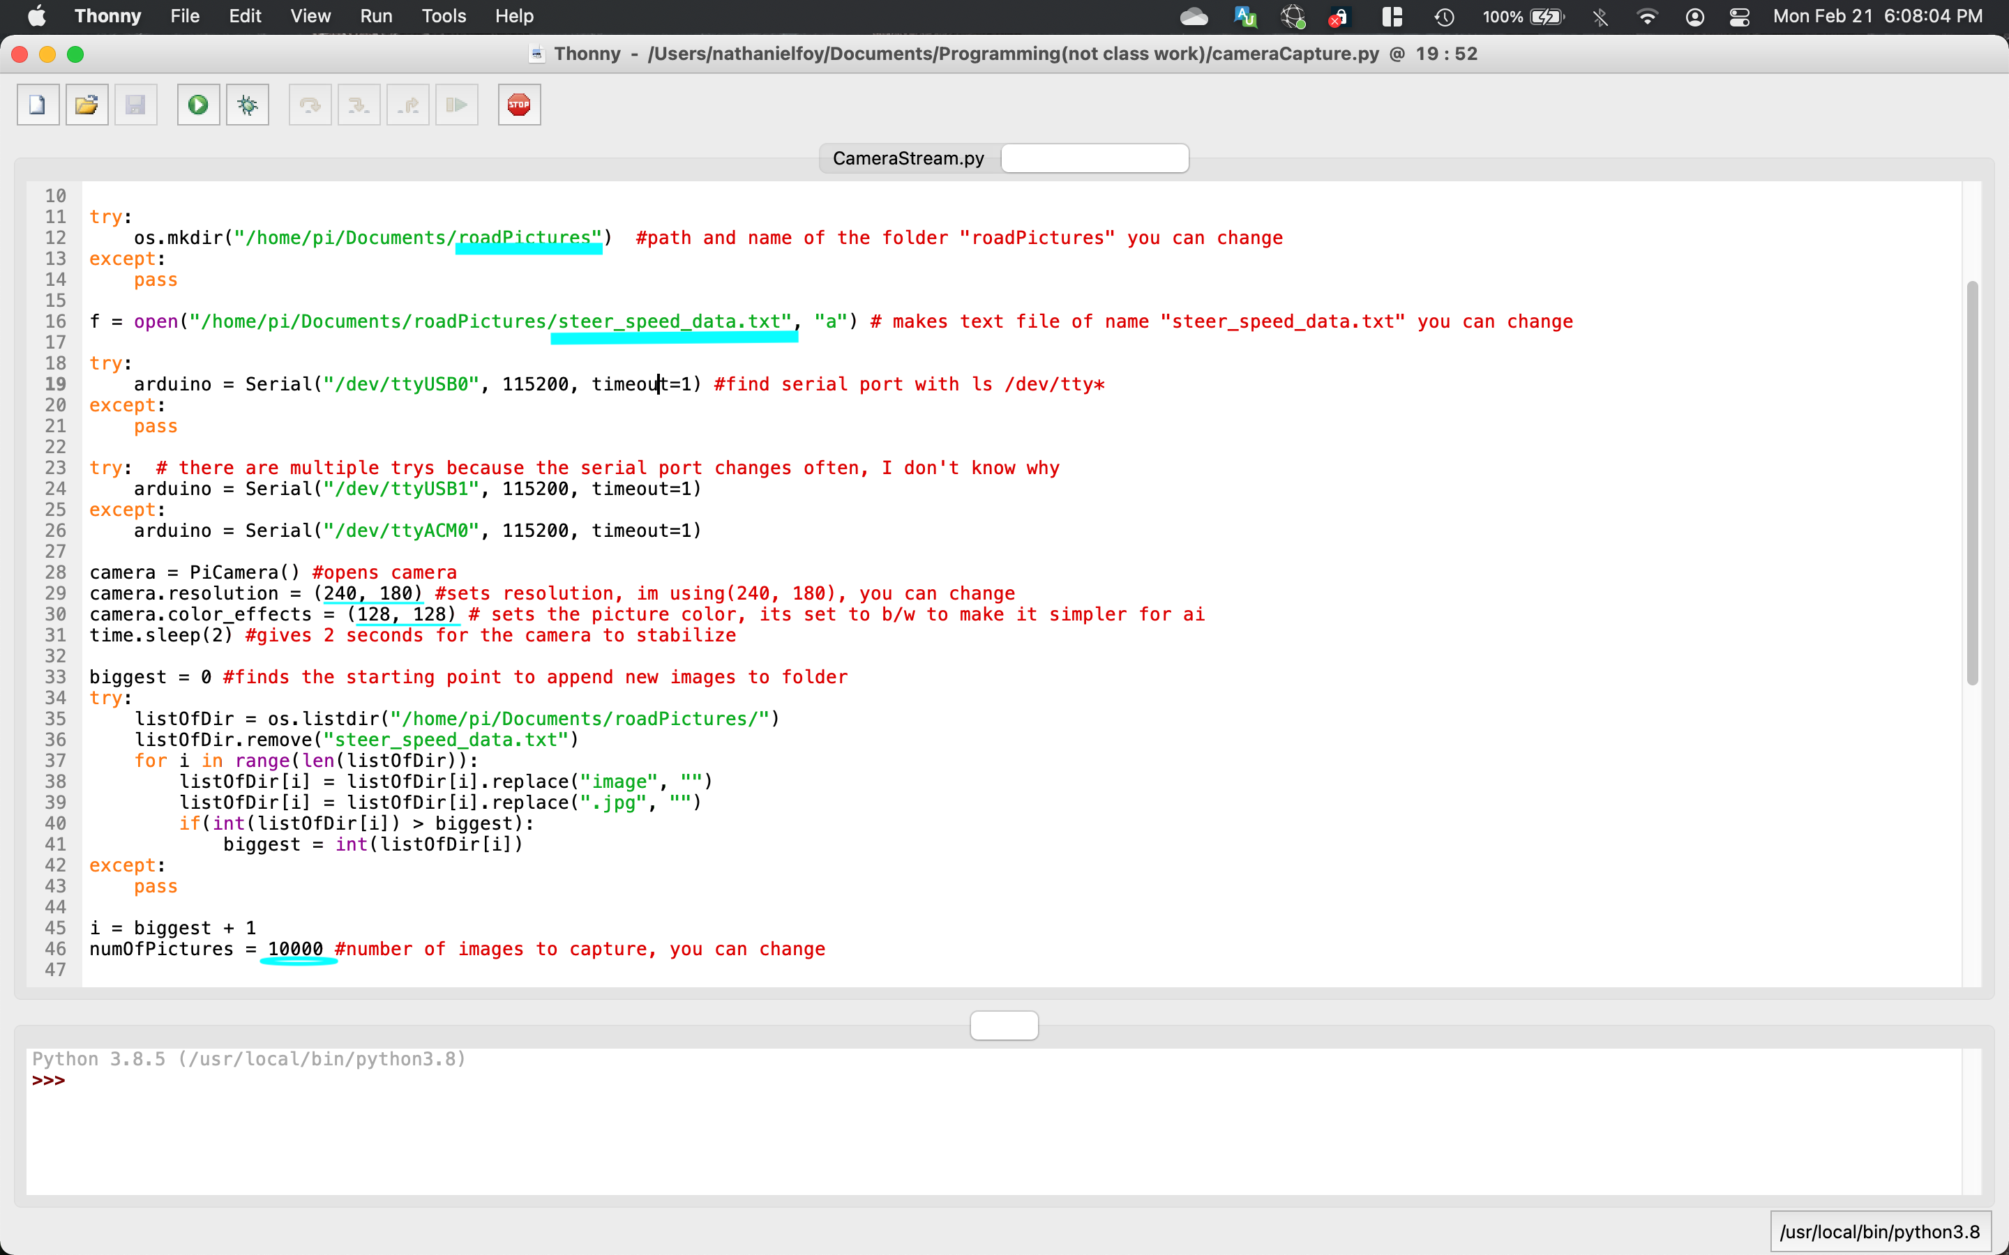The height and width of the screenshot is (1255, 2009).
Task: Open the View menu
Action: click(x=309, y=16)
